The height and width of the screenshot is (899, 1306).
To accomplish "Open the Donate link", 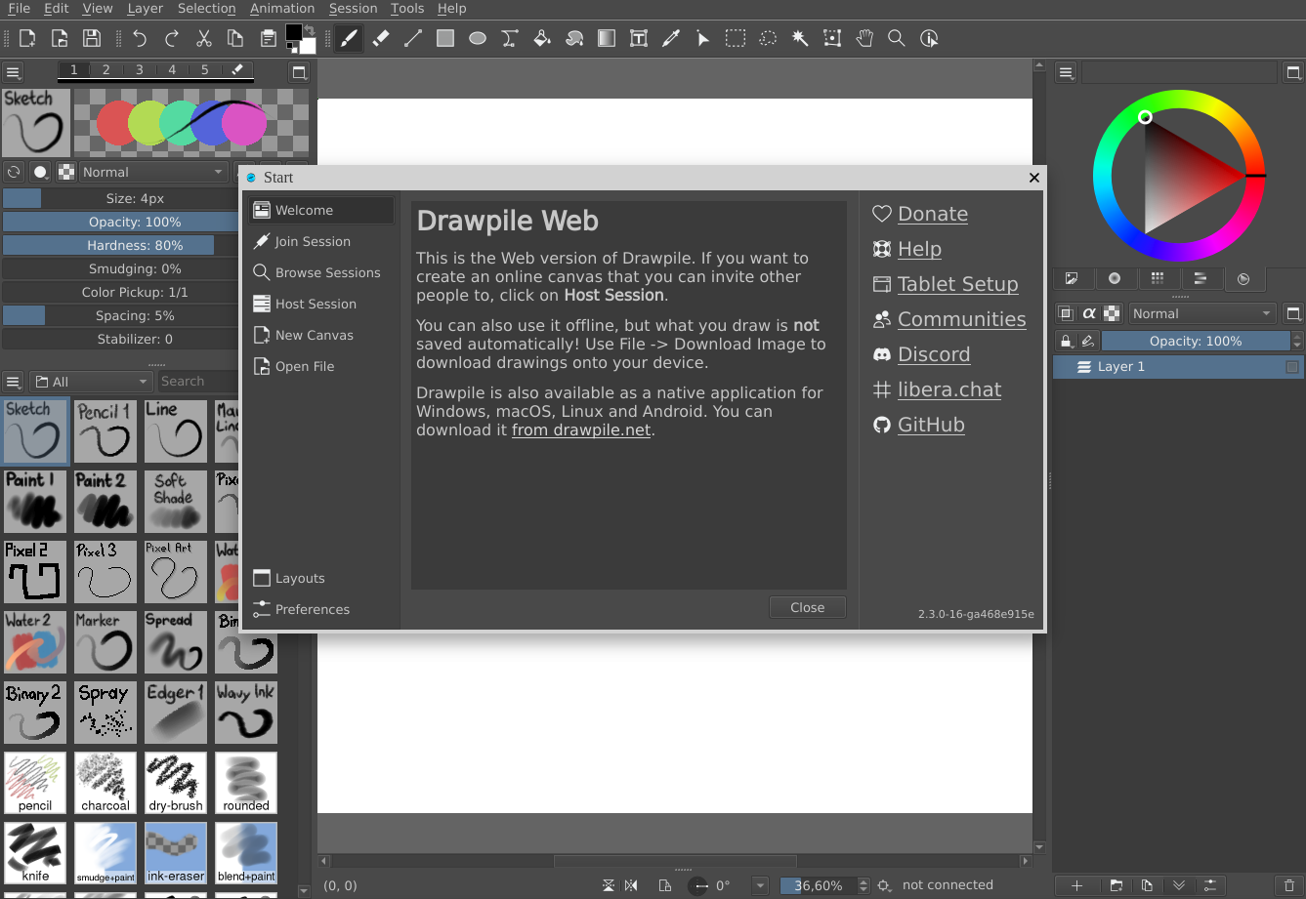I will pyautogui.click(x=932, y=214).
